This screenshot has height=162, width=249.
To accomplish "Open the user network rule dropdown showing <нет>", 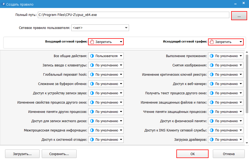I will click(100, 28).
